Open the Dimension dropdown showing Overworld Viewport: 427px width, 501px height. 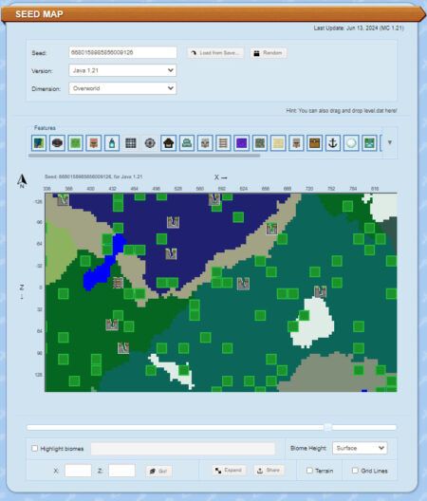(122, 88)
